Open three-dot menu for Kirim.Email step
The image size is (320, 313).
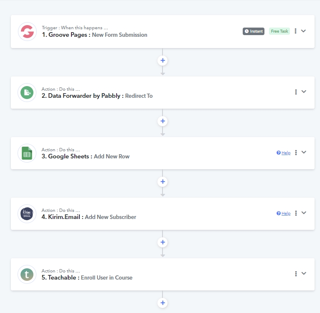[x=296, y=213]
